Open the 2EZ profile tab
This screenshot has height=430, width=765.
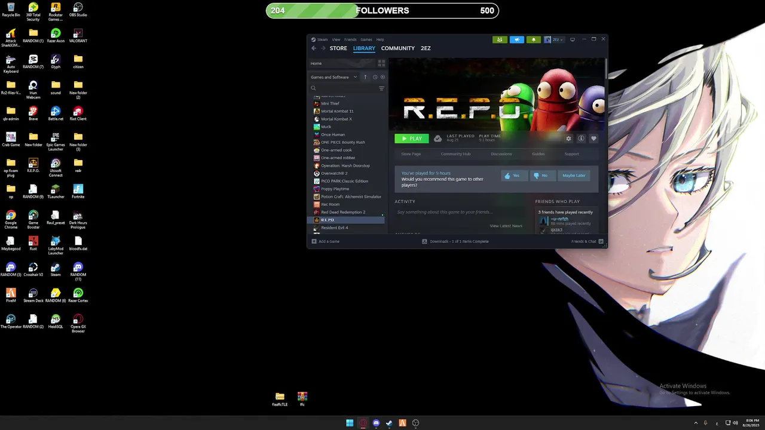point(426,48)
